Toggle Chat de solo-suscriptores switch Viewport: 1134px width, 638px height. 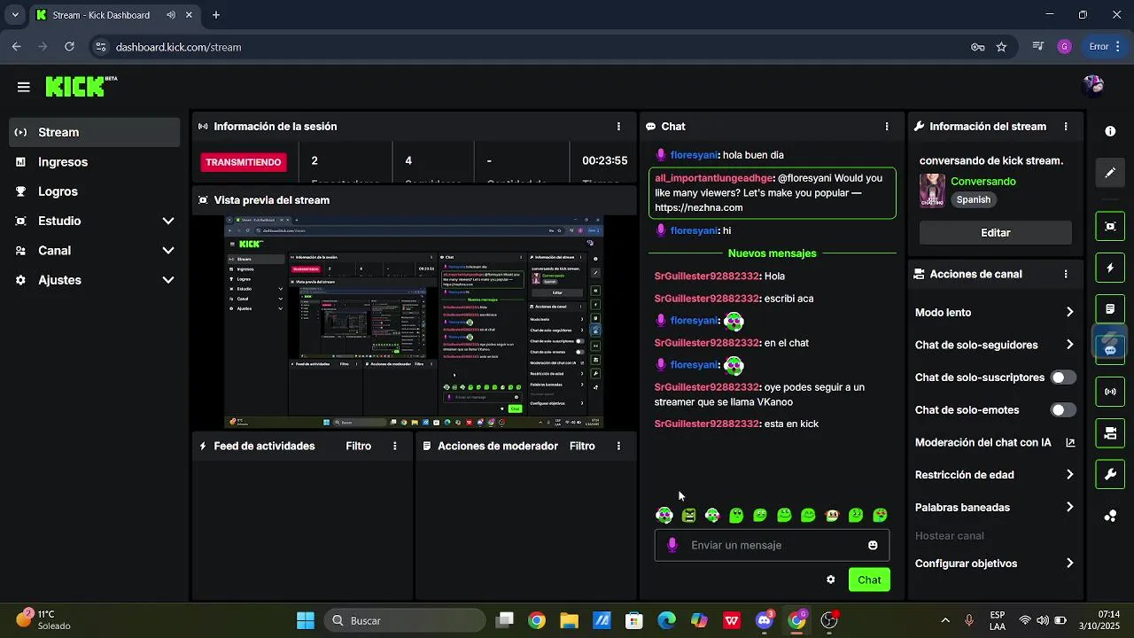point(1063,377)
